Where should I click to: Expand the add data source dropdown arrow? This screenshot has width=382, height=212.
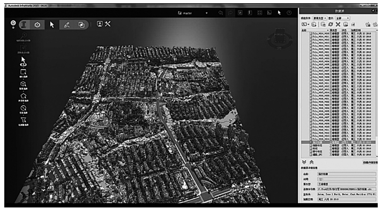(x=309, y=24)
